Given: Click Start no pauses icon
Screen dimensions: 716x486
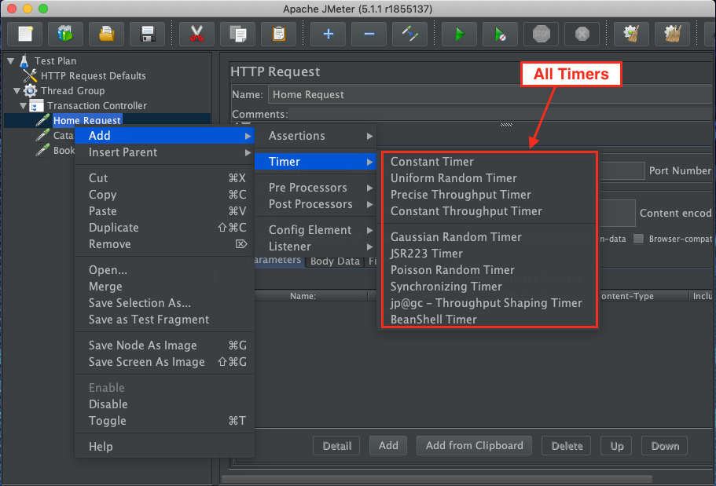Looking at the screenshot, I should pos(500,35).
